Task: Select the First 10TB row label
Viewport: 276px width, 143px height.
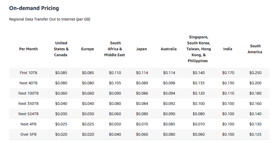Action: (x=28, y=73)
